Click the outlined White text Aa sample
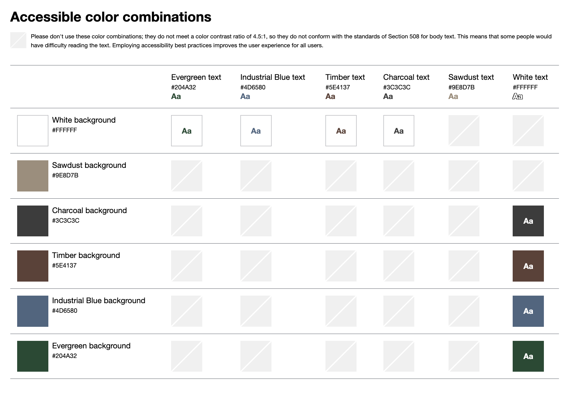 point(517,97)
